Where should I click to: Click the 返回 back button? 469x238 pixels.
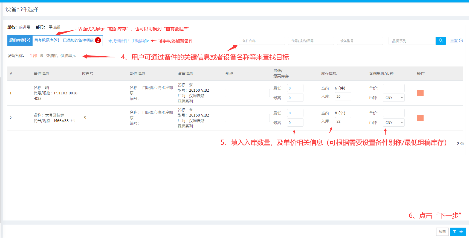click(x=442, y=232)
